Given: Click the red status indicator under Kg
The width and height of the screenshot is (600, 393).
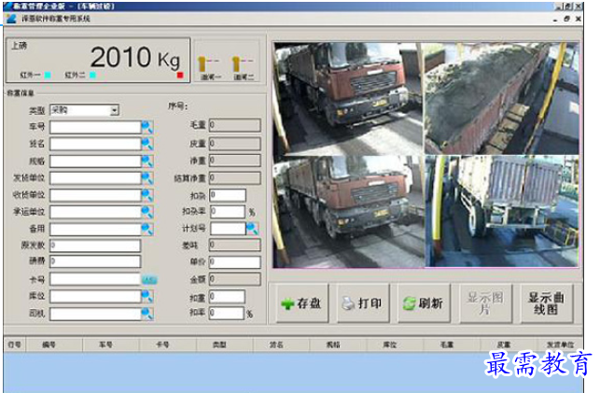Looking at the screenshot, I should click(180, 76).
